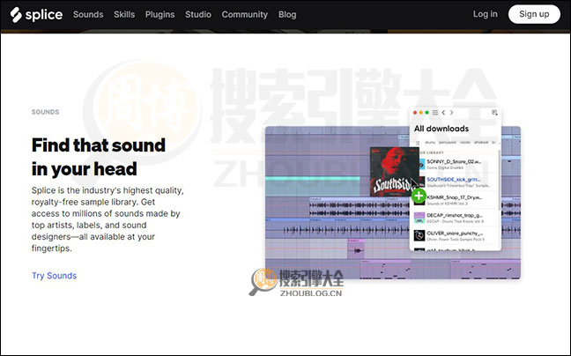Click the All downloads heading
The width and height of the screenshot is (571, 356).
441,129
